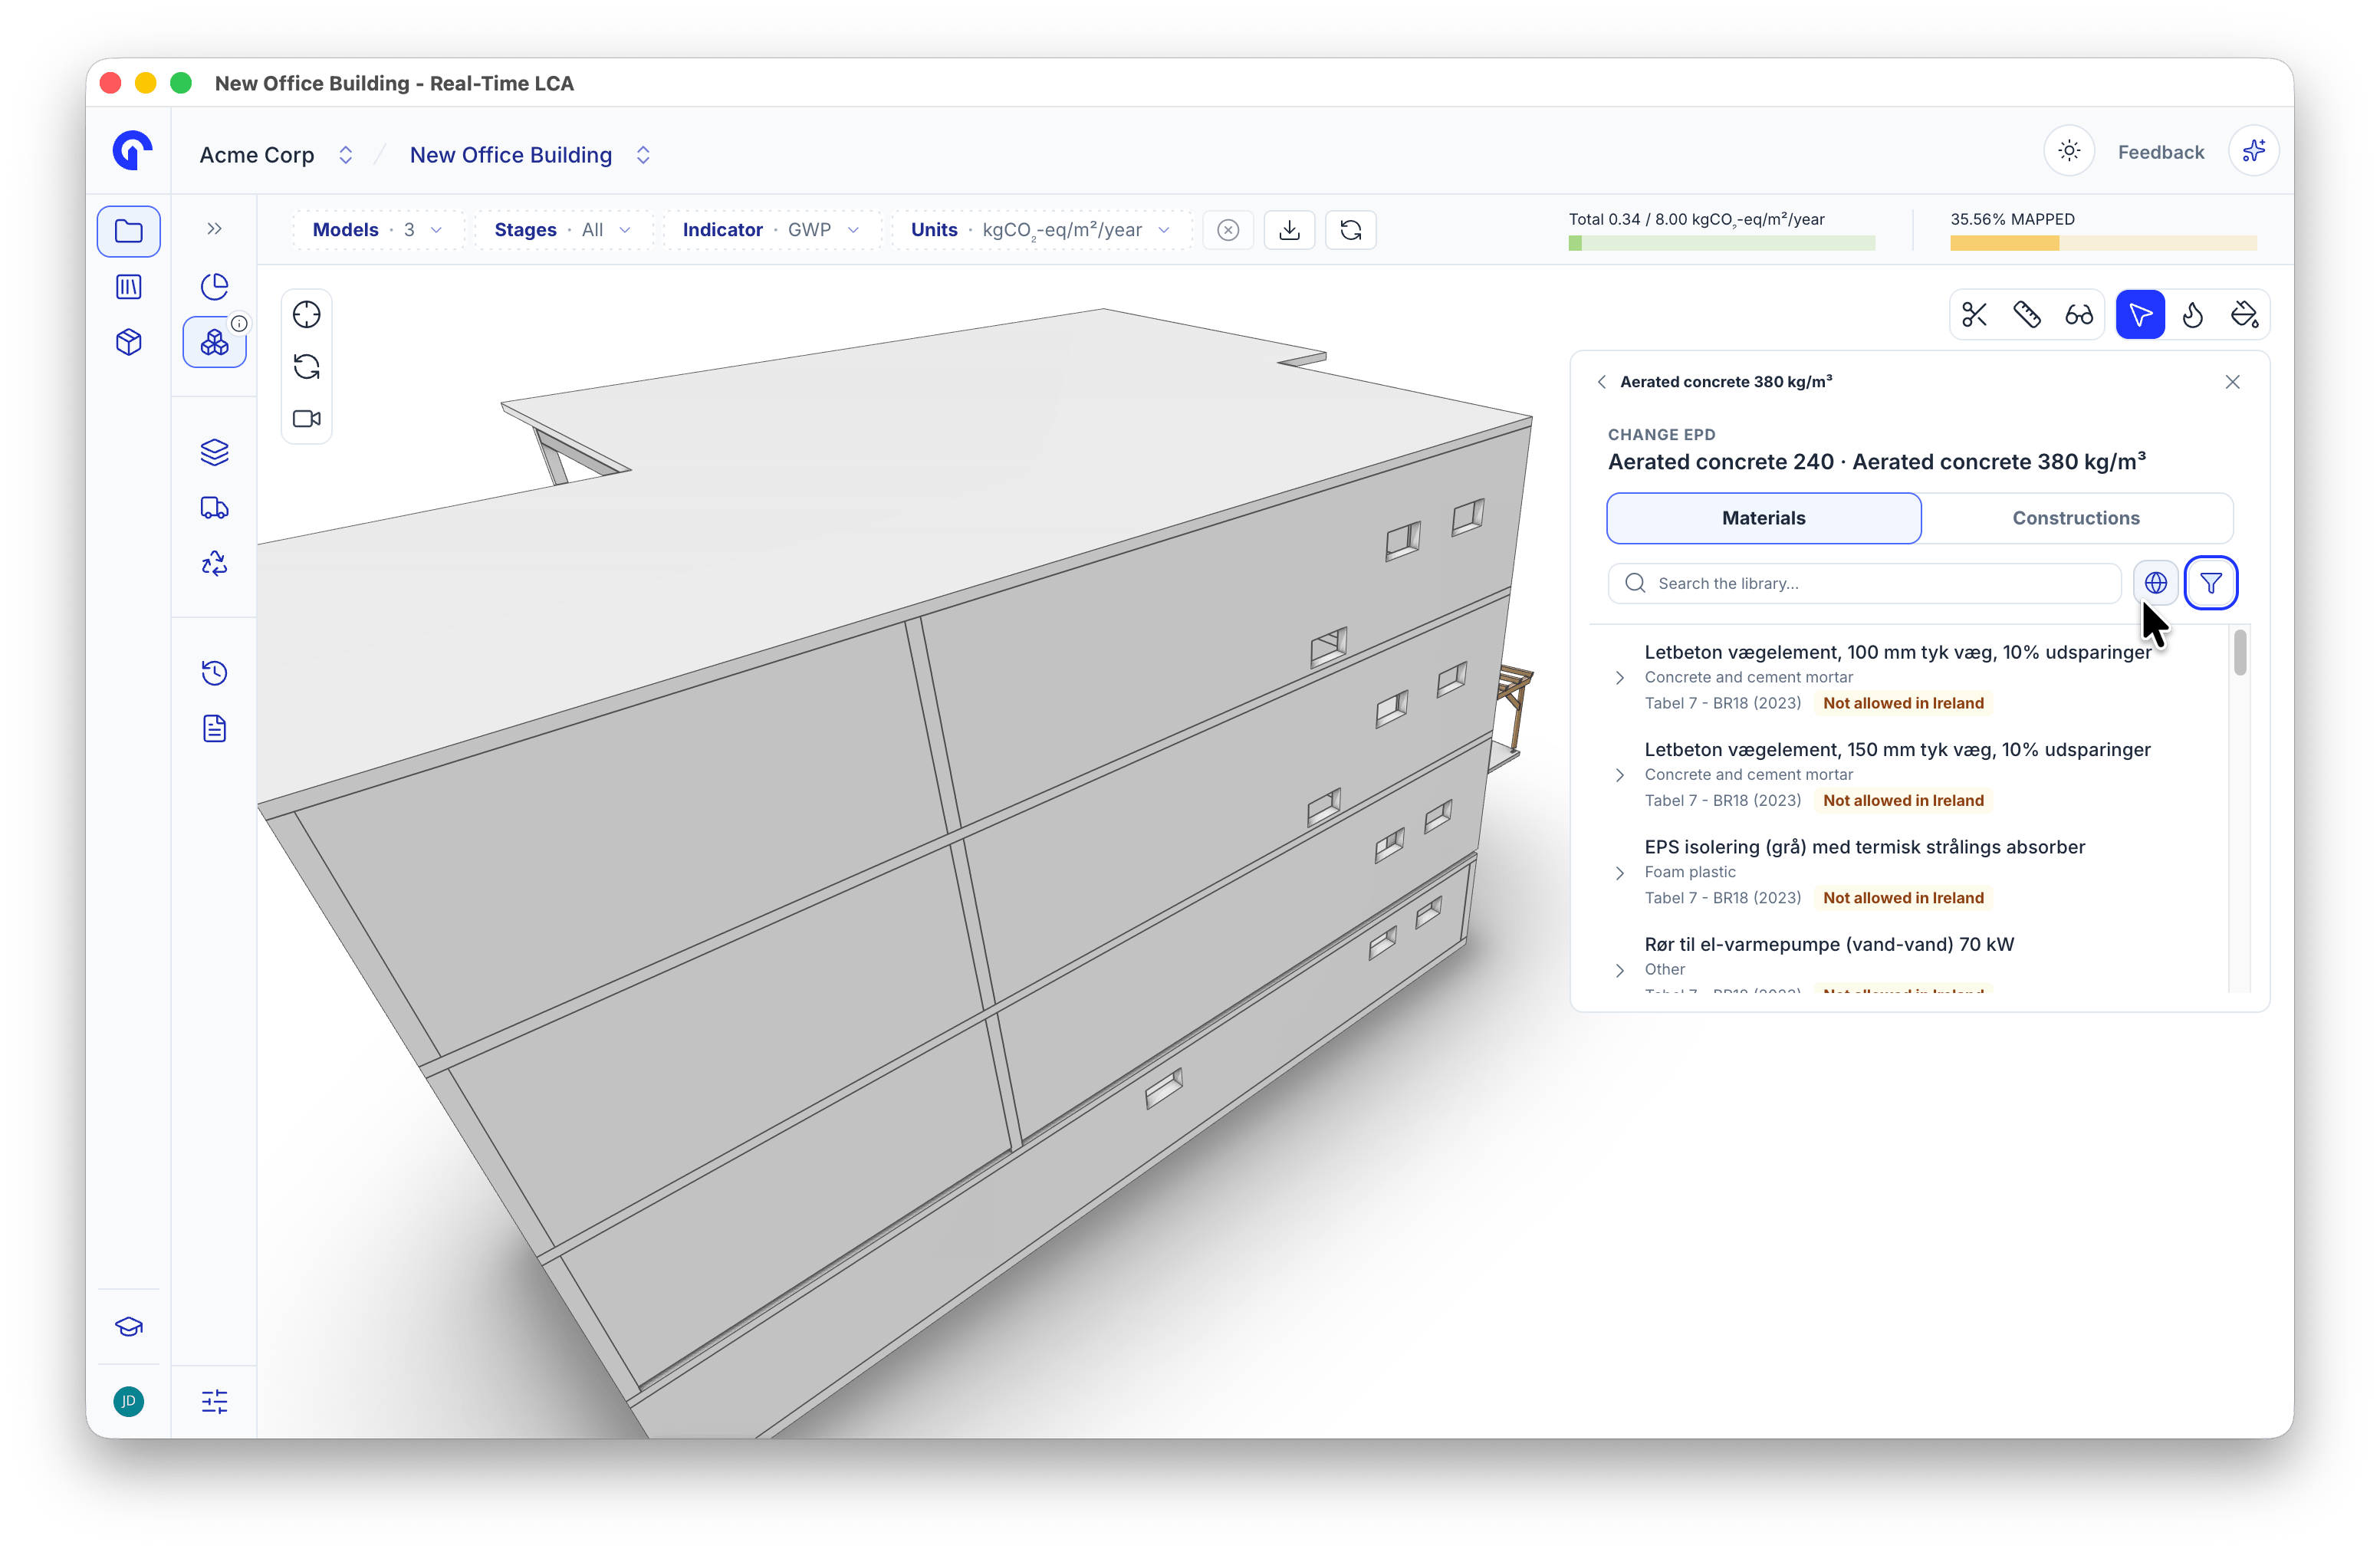Switch to the Constructions tab
This screenshot has height=1552, width=2380.
click(x=2076, y=518)
